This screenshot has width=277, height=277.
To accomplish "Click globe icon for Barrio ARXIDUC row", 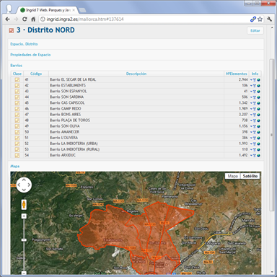I will pyautogui.click(x=258, y=155).
